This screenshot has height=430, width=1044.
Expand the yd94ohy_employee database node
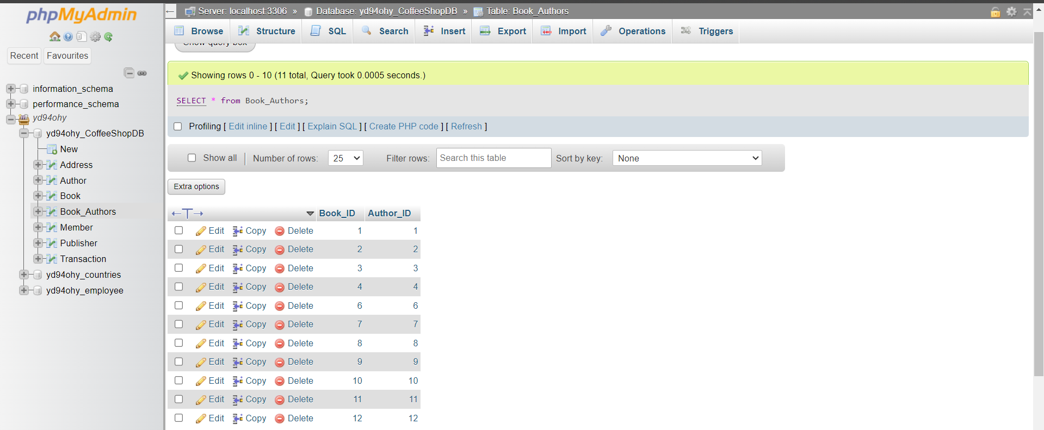click(x=24, y=290)
